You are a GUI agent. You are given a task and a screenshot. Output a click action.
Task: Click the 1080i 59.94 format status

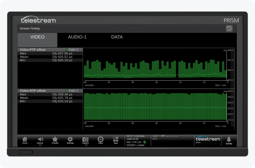click(x=132, y=139)
